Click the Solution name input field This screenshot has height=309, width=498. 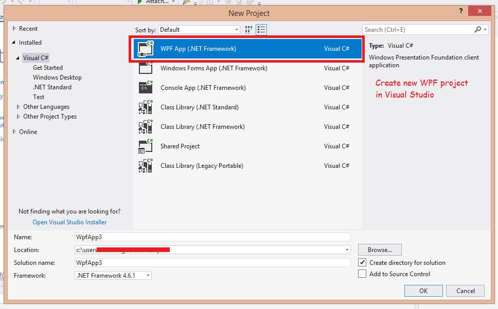point(212,262)
